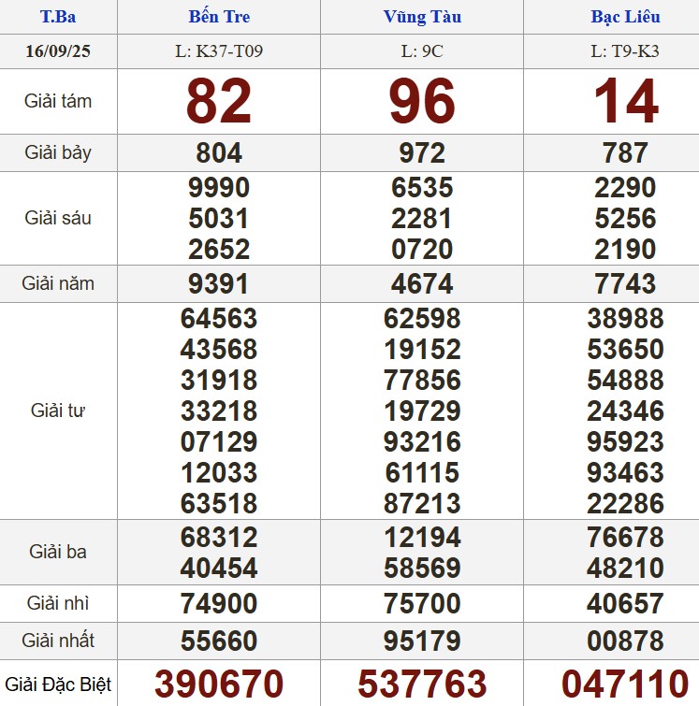Click the T.Ba day header link
The width and height of the screenshot is (699, 706).
pos(58,17)
